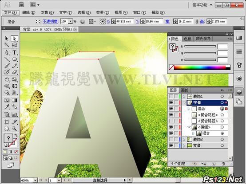The height and width of the screenshot is (184, 246).
Task: Select the Lasso tool
Action: 14,45
